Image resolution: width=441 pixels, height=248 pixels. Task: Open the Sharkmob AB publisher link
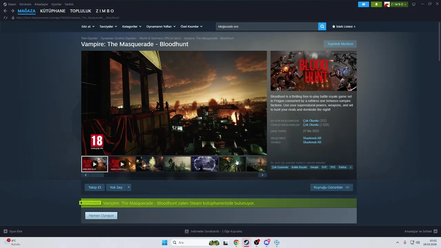[312, 142]
